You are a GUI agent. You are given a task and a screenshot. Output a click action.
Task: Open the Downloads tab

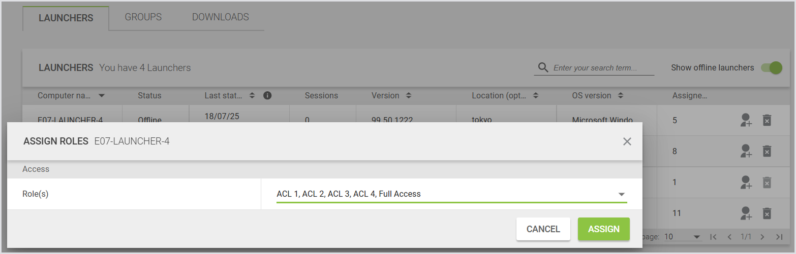pyautogui.click(x=221, y=17)
